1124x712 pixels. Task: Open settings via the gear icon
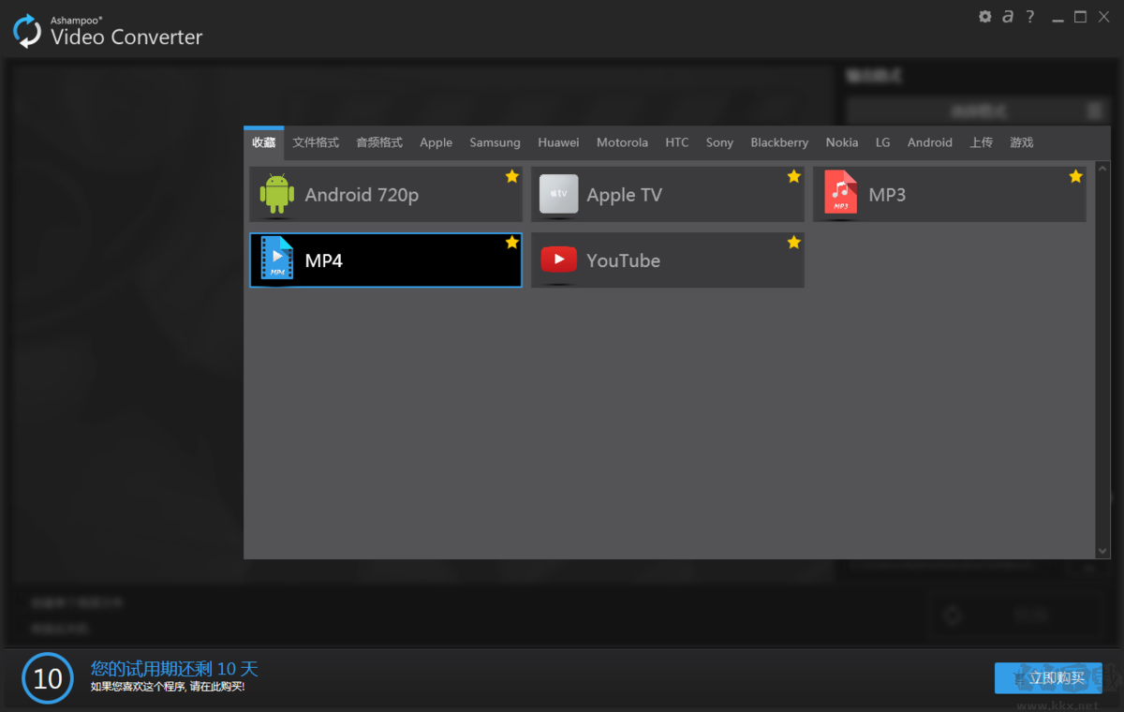[x=984, y=17]
